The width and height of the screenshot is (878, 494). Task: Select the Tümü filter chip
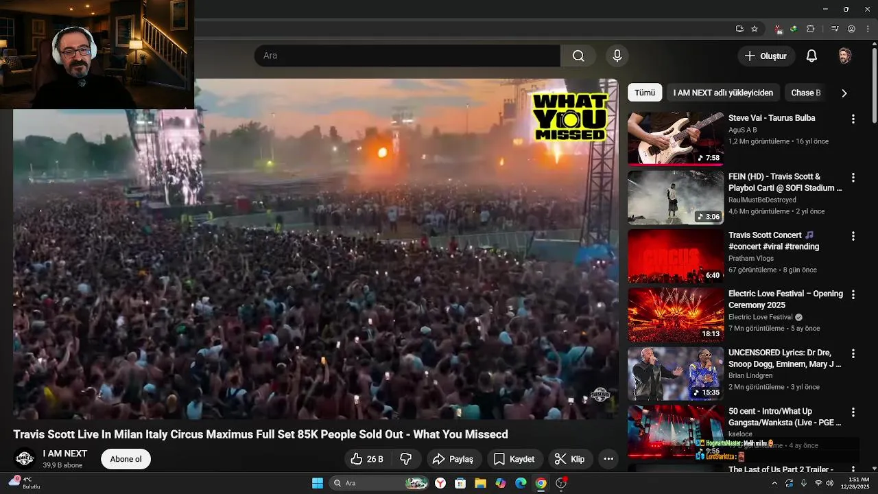click(645, 93)
